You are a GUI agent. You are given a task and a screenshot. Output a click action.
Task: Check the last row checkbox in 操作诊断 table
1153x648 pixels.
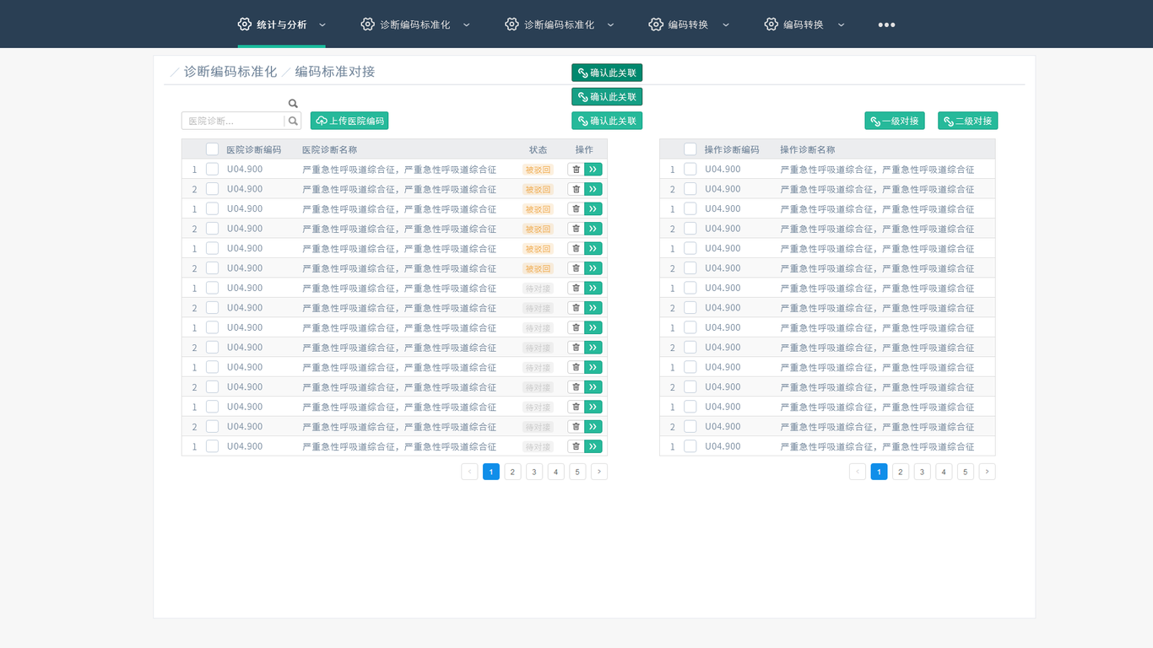point(690,446)
